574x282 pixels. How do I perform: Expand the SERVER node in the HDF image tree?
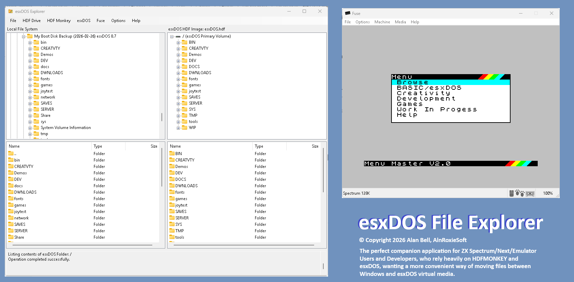[178, 103]
